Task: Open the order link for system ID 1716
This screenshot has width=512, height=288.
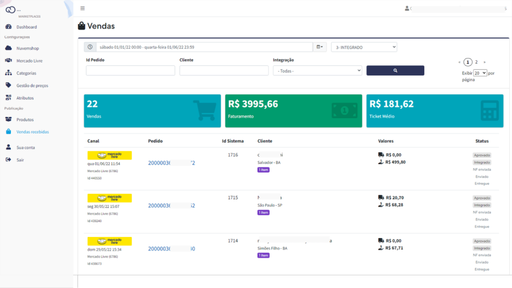Action: (x=171, y=163)
